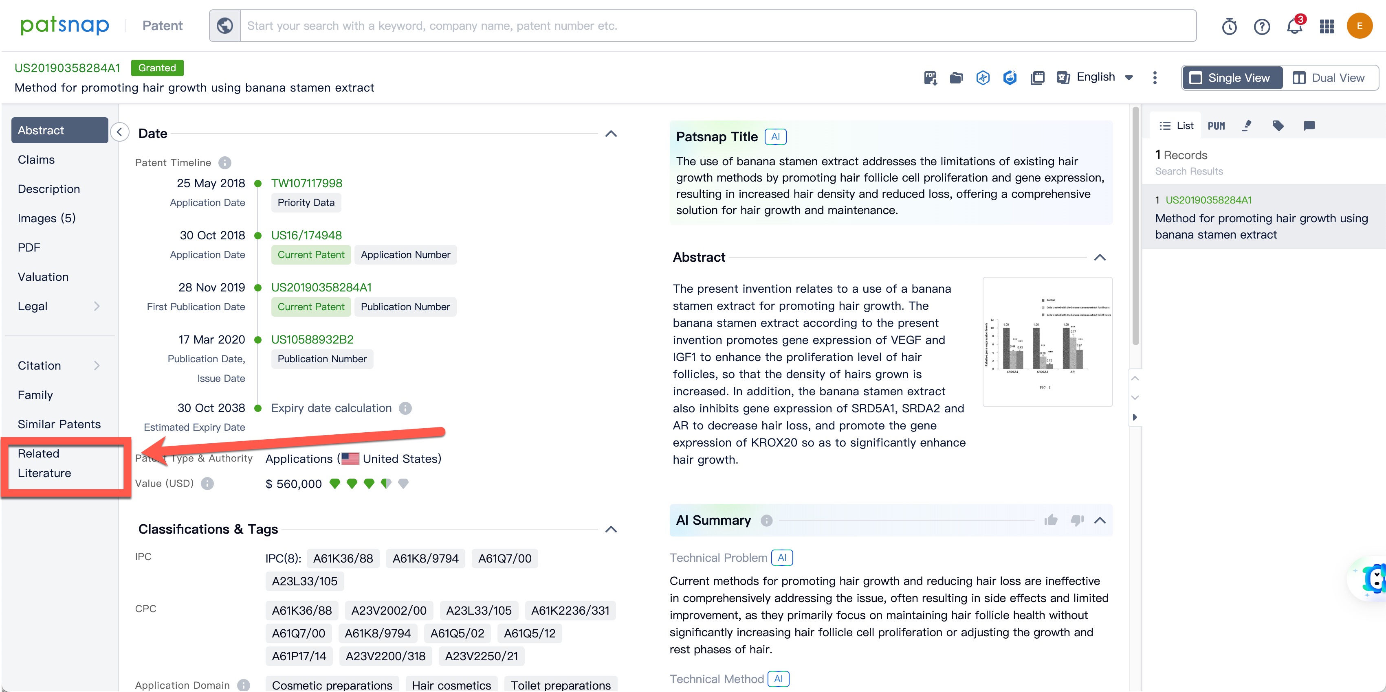The image size is (1386, 692).
Task: Open the comments bubble icon tab
Action: point(1309,126)
